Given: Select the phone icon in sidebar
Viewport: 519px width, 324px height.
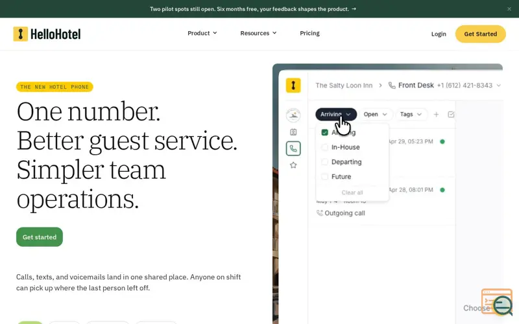Looking at the screenshot, I should pos(293,148).
